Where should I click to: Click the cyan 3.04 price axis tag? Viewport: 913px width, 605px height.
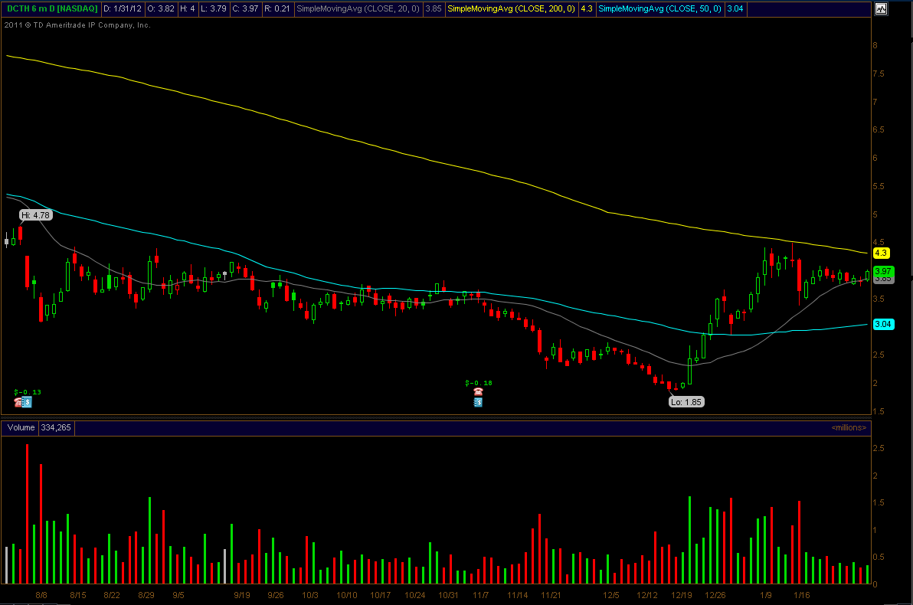click(x=883, y=324)
